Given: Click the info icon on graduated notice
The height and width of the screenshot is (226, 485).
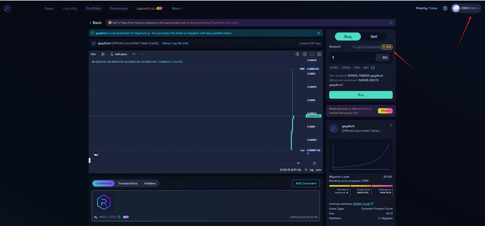Looking at the screenshot, I should (x=92, y=33).
